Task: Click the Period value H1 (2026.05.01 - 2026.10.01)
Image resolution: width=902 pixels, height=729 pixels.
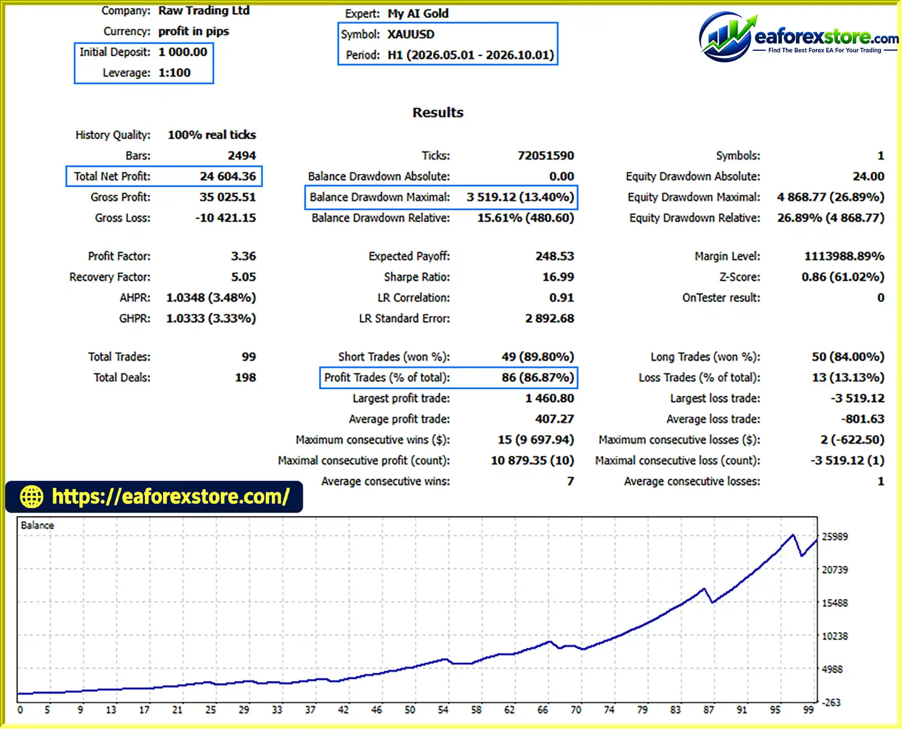Action: (x=470, y=55)
